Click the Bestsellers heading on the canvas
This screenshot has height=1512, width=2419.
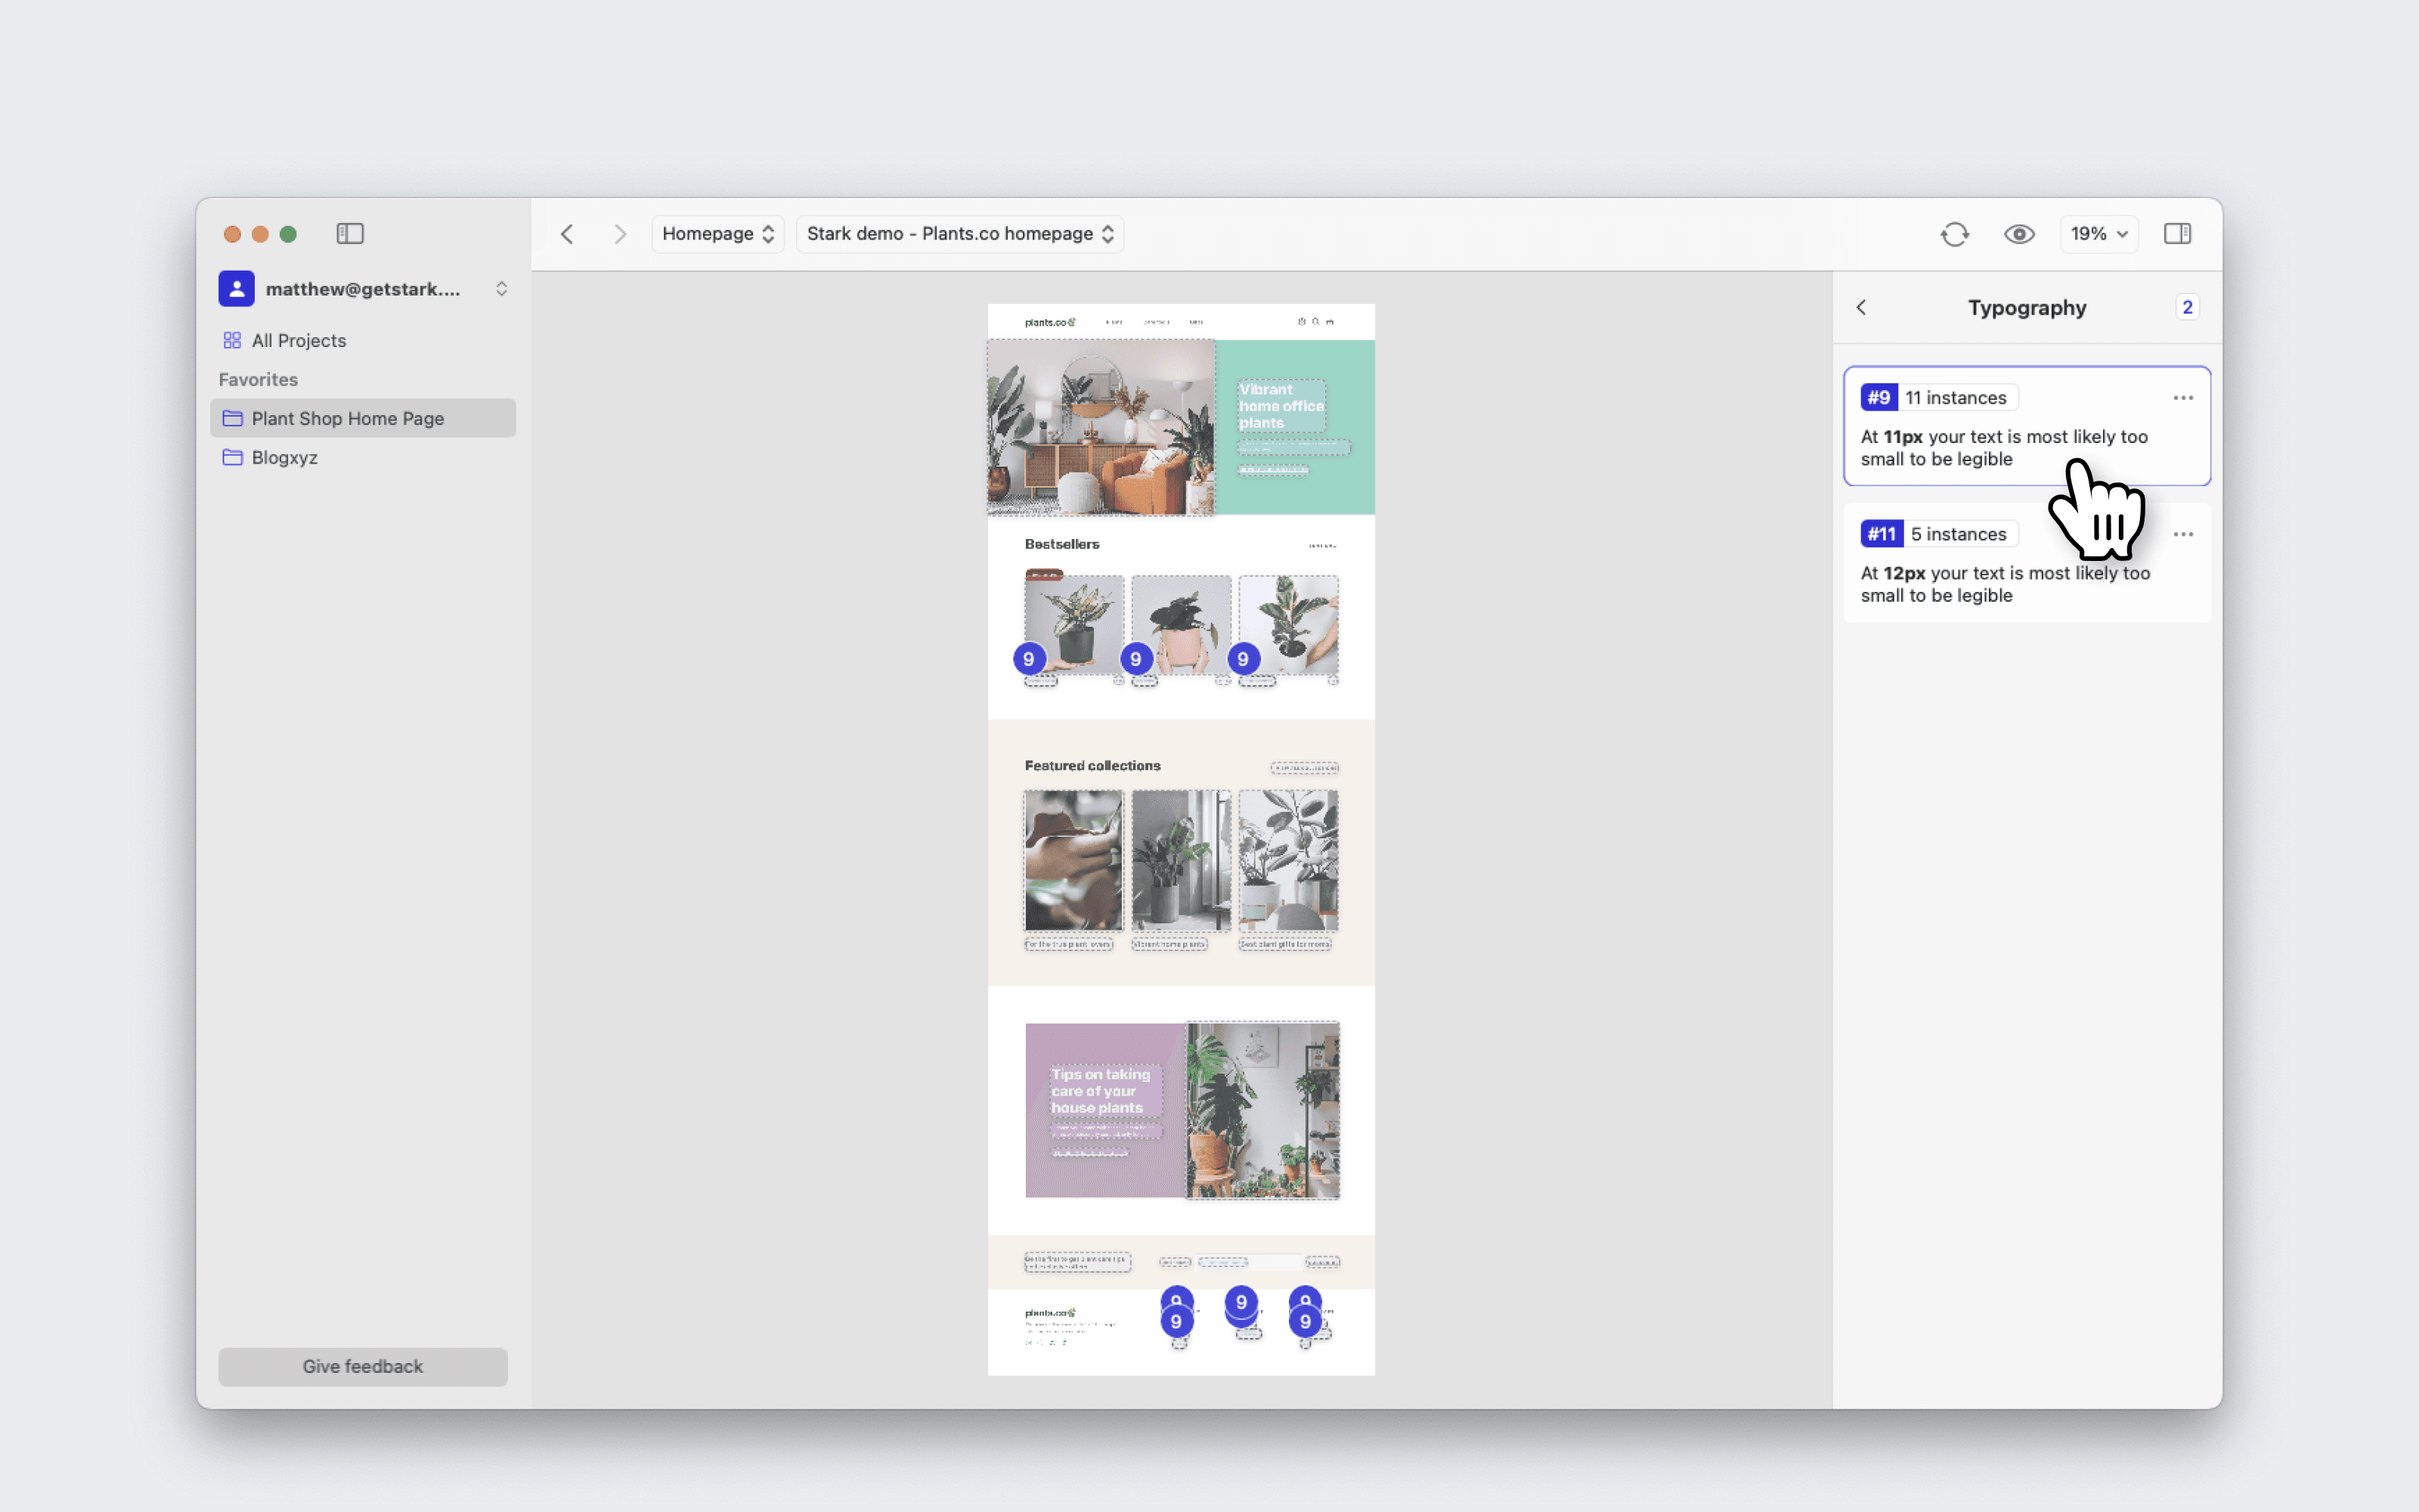coord(1061,544)
